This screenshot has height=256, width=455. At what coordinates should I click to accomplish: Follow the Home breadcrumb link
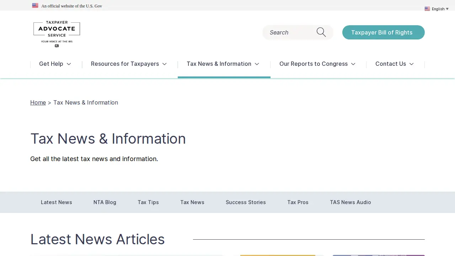38,102
